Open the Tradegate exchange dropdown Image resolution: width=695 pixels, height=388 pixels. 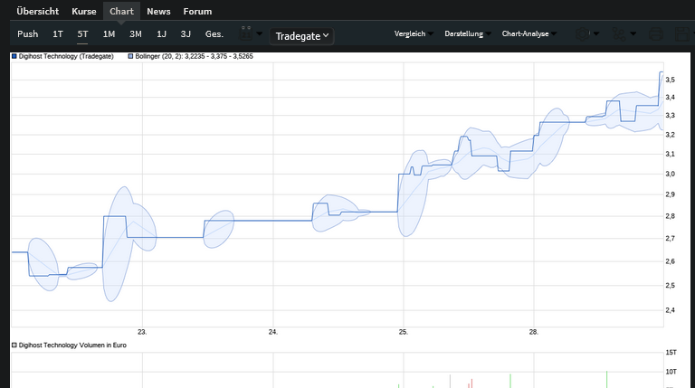click(x=302, y=36)
